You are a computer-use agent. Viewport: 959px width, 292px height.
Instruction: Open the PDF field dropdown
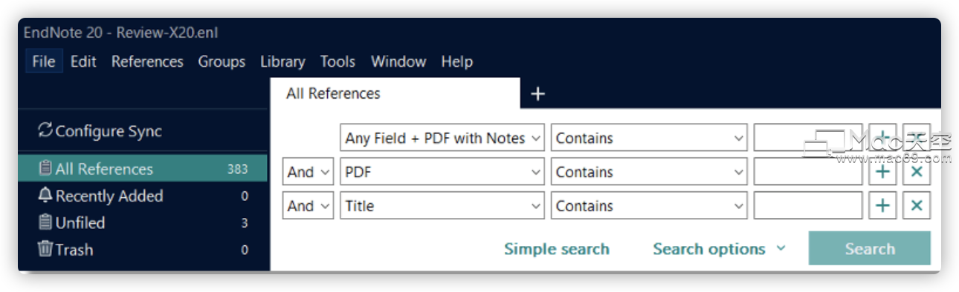pyautogui.click(x=442, y=172)
